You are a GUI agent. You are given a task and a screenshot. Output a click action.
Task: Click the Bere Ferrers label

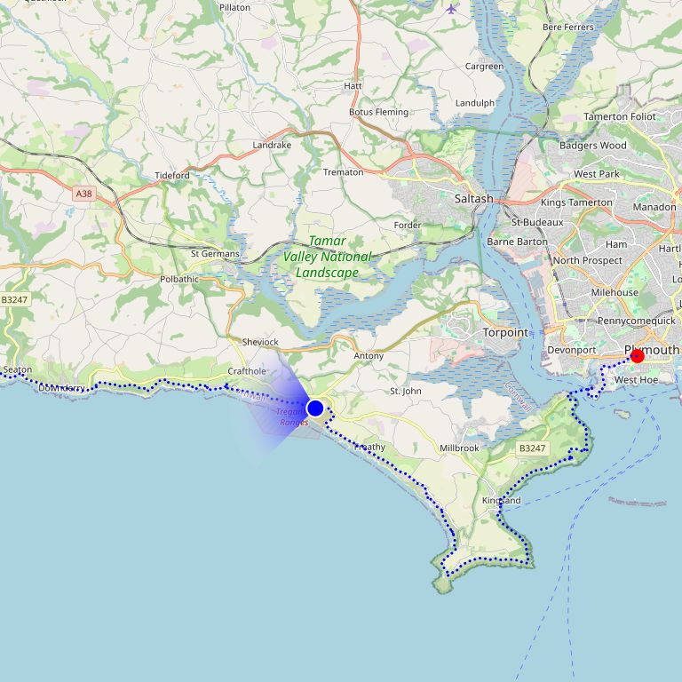click(x=568, y=27)
